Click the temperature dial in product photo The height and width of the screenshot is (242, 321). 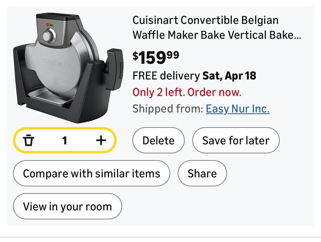tap(49, 36)
